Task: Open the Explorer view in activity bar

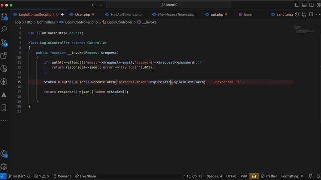Action: point(4,16)
